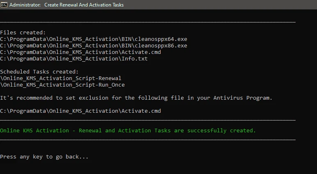Viewport: 317px width, 174px height.
Task: Click the 'Scheduled Tasks created:' heading
Action: (39, 71)
